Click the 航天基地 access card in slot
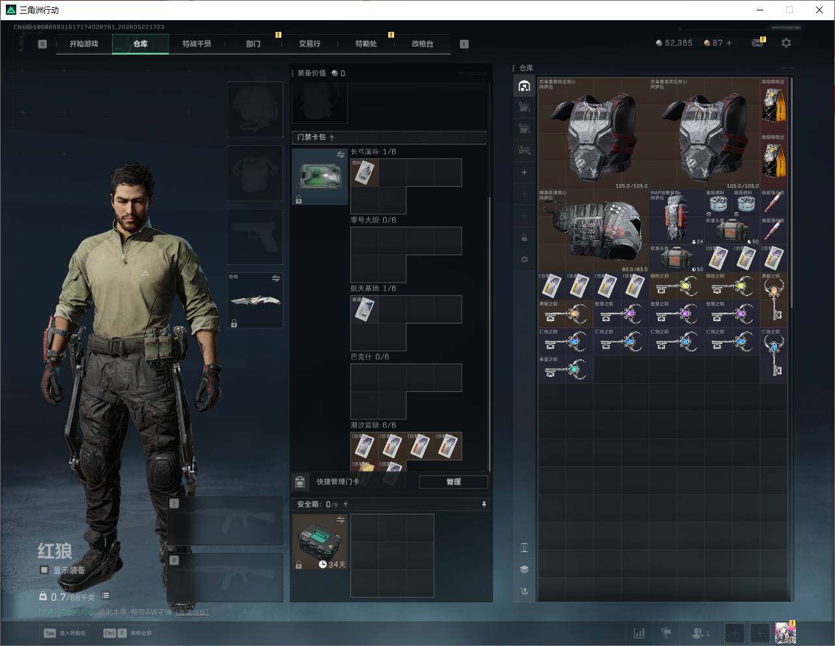Viewport: 835px width, 646px height. click(x=364, y=309)
